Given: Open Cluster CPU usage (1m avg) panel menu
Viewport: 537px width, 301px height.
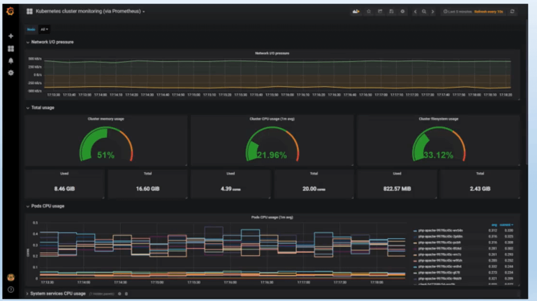Looking at the screenshot, I should pos(272,119).
